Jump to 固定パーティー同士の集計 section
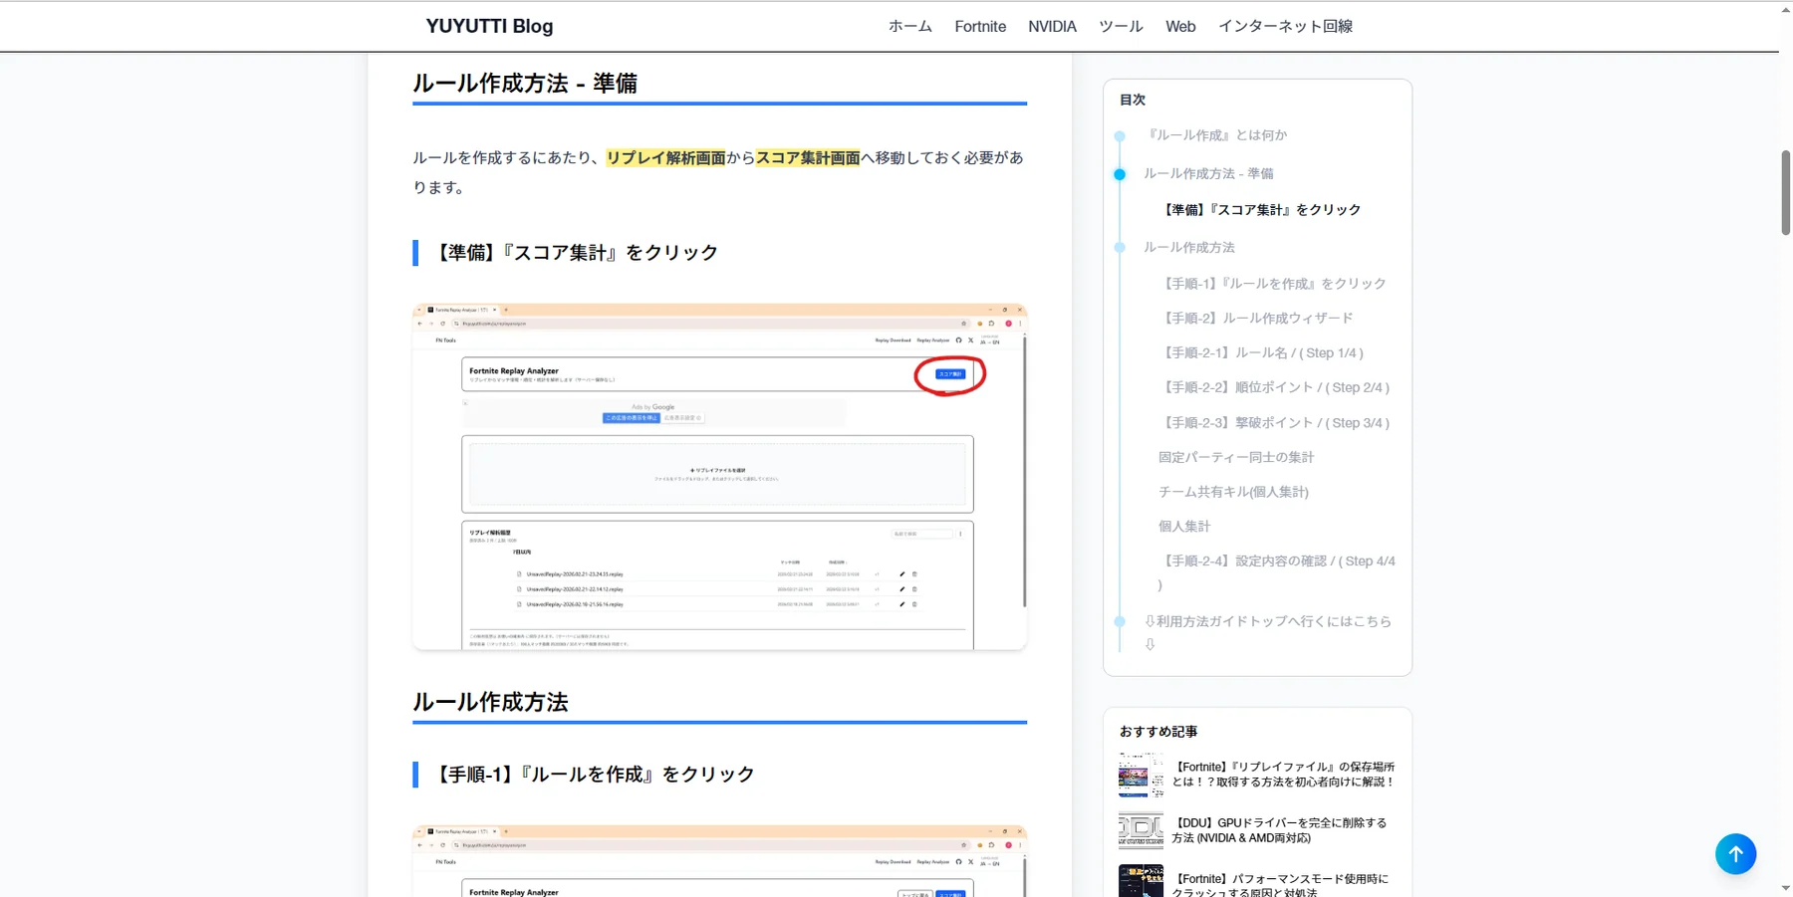This screenshot has height=897, width=1793. (1235, 457)
